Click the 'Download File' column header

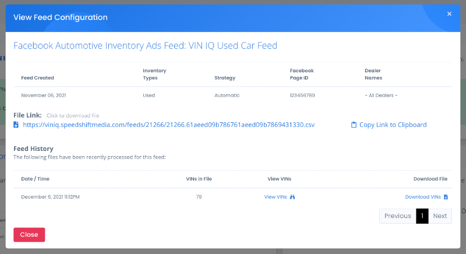tap(430, 179)
